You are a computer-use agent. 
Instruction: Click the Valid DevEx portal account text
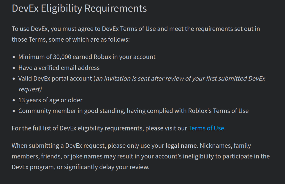click(55, 78)
